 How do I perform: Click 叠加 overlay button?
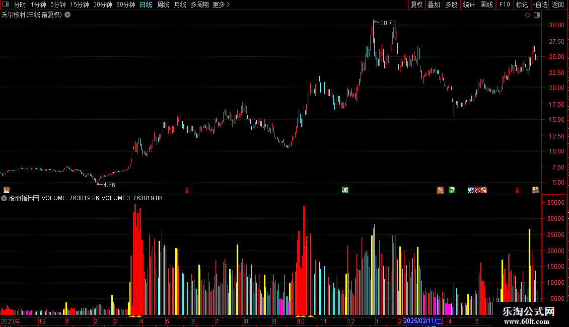click(x=434, y=5)
